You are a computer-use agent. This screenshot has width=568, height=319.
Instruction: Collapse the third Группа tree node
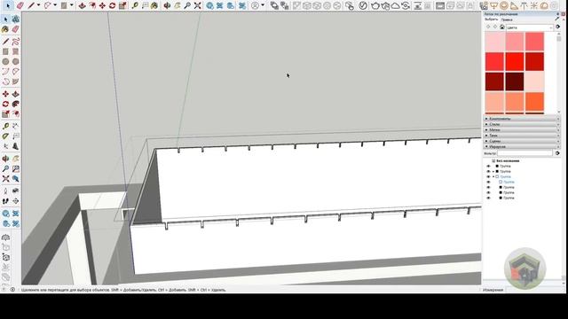point(493,177)
